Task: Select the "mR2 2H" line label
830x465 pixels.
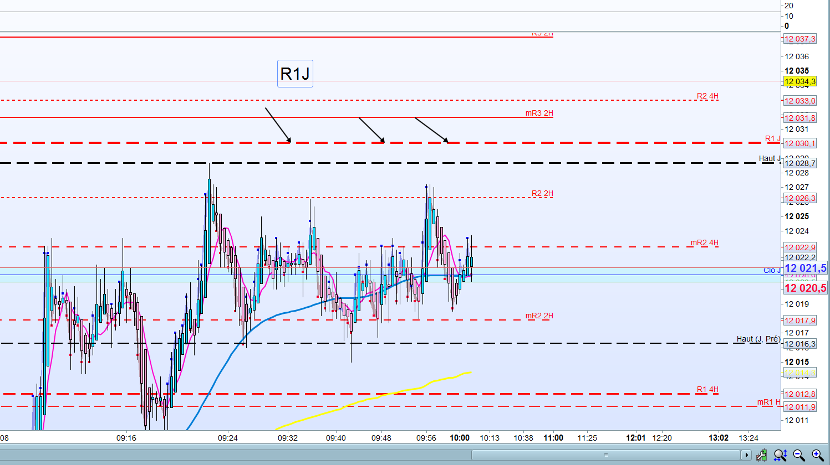Action: click(539, 316)
